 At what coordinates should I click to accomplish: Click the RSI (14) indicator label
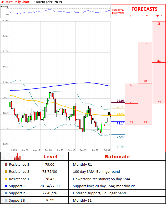tap(5, 7)
